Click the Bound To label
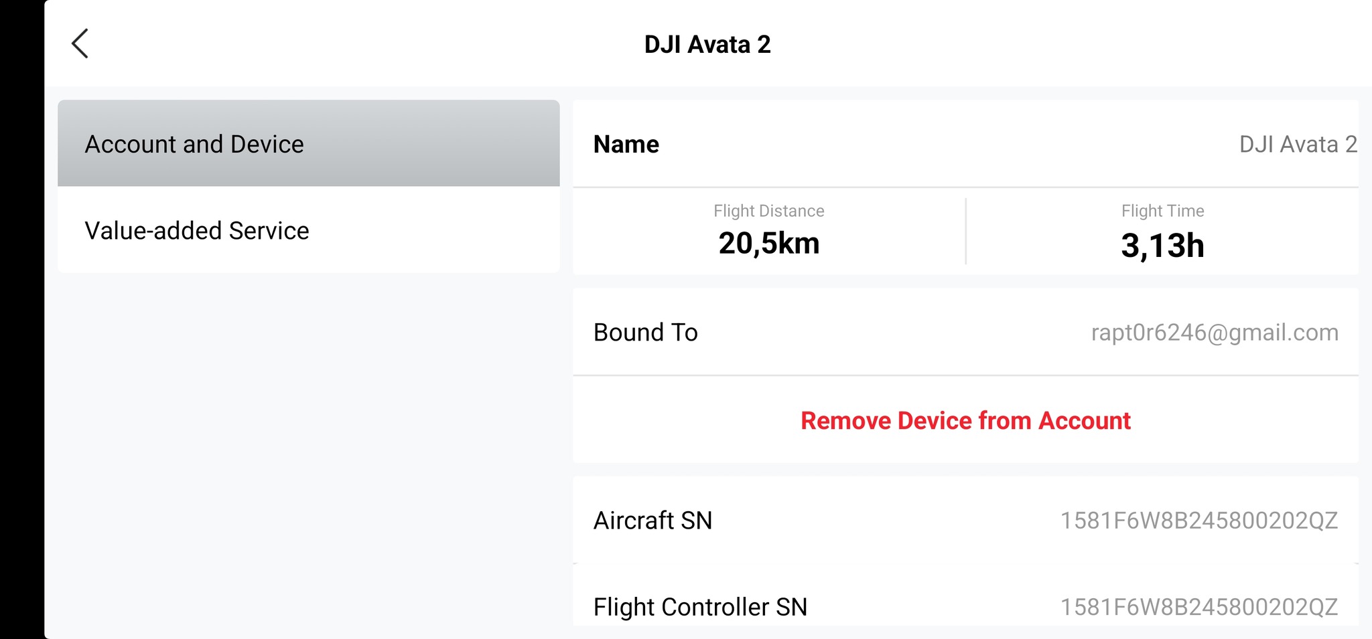Screen dimensions: 1372x639 click(x=646, y=333)
